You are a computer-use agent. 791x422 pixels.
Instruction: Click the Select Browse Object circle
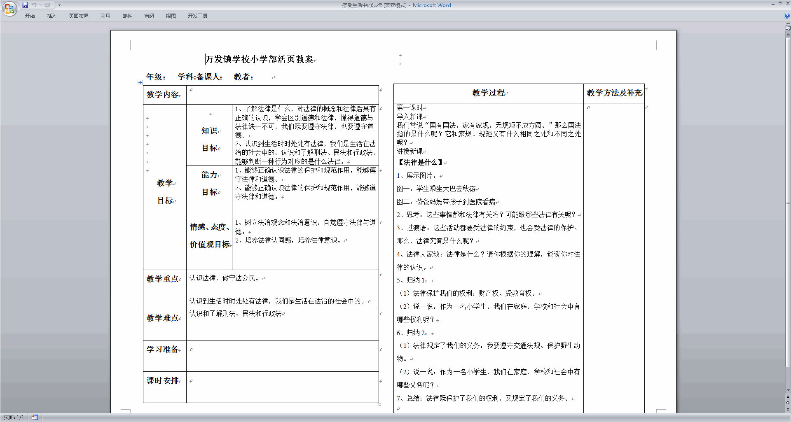point(788,403)
